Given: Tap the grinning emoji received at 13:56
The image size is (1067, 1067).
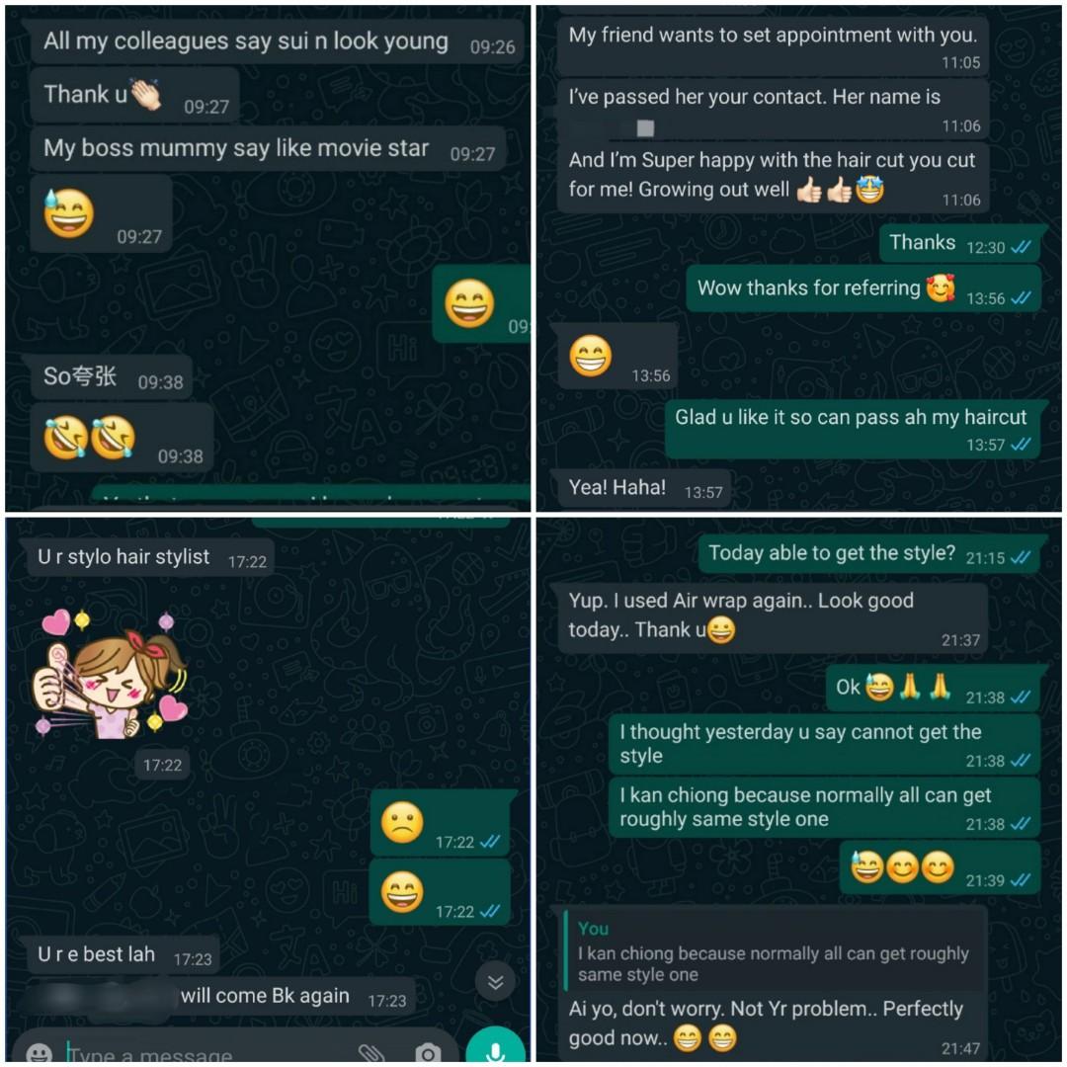Looking at the screenshot, I should pyautogui.click(x=617, y=358).
